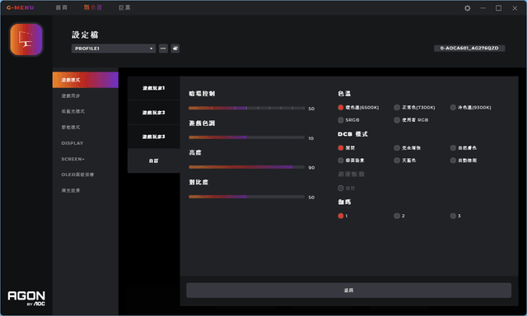Click the DCB 模式 section heading
The width and height of the screenshot is (527, 316).
coord(352,134)
